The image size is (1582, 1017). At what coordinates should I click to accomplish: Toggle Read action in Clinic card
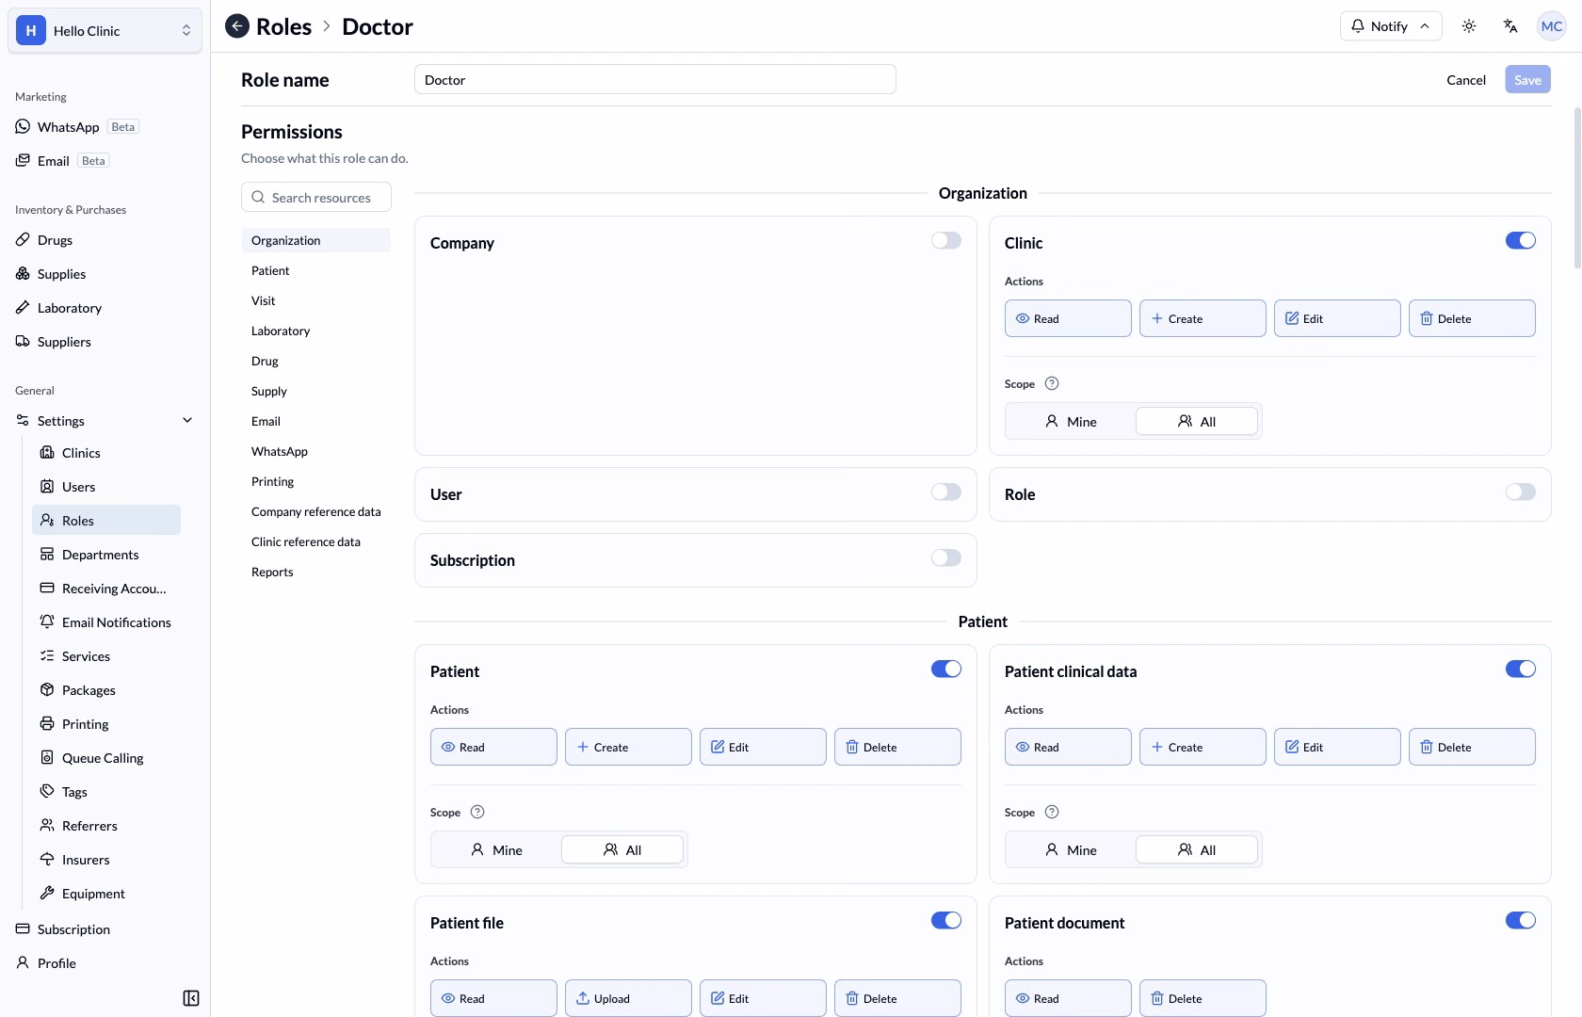coord(1068,319)
